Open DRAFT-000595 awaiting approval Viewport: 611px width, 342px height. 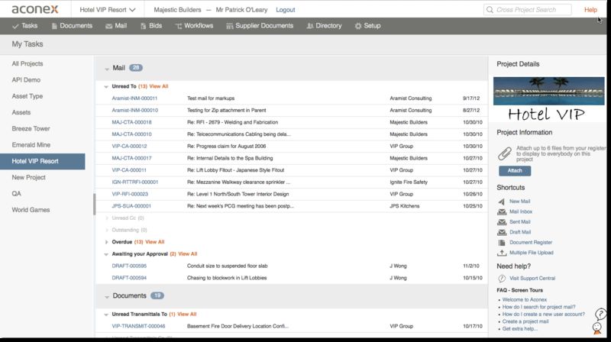129,266
